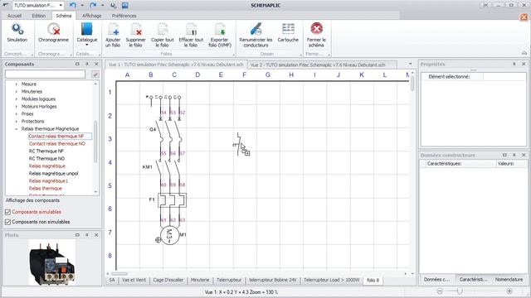The image size is (531, 298).
Task: Adjust the zoom slider in status bar
Action: point(460,291)
